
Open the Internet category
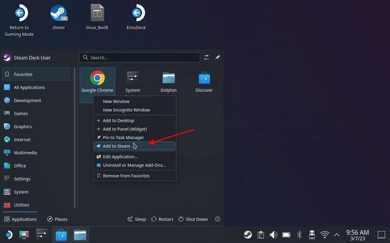click(x=36, y=140)
